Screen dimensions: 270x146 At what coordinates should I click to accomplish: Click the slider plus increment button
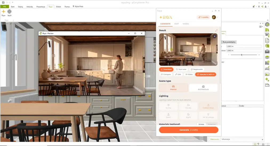pyautogui.click(x=259, y=55)
